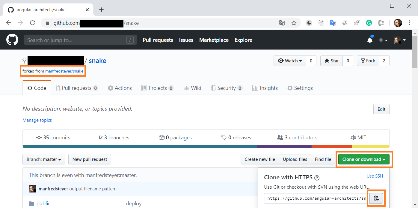View 0 releases
Image resolution: width=418 pixels, height=208 pixels.
point(236,138)
